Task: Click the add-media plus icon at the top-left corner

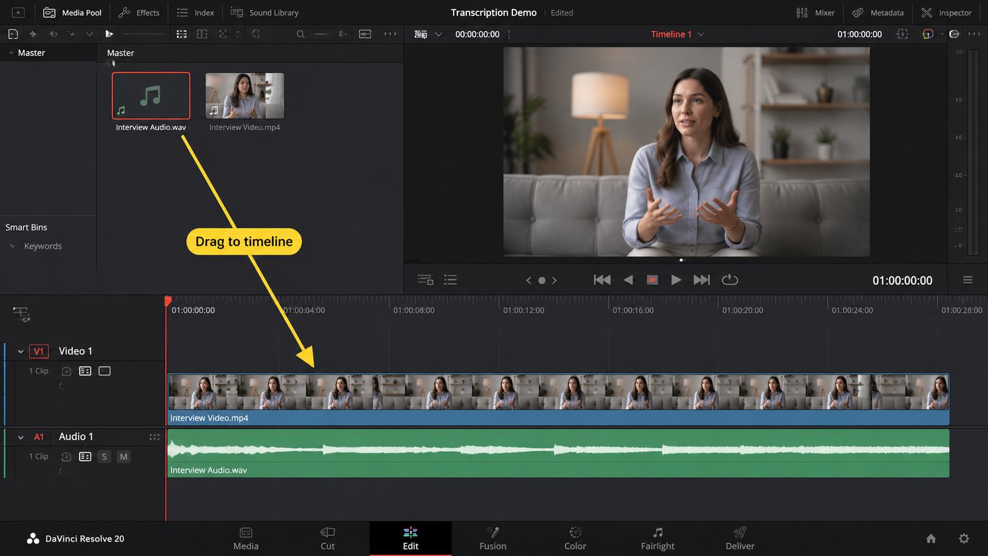Action: (x=18, y=12)
